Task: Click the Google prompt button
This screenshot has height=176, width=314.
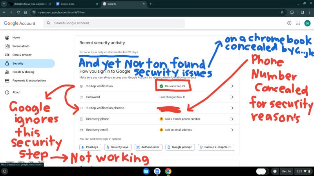Action: (180, 147)
